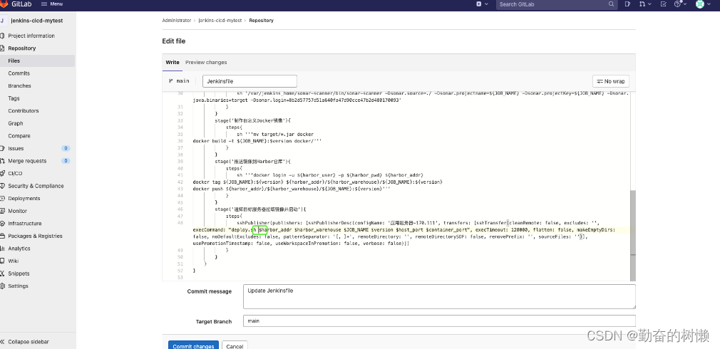Viewport: 720px width, 349px height.
Task: Click the 'java.binaries=target' code line
Action: tap(297, 100)
